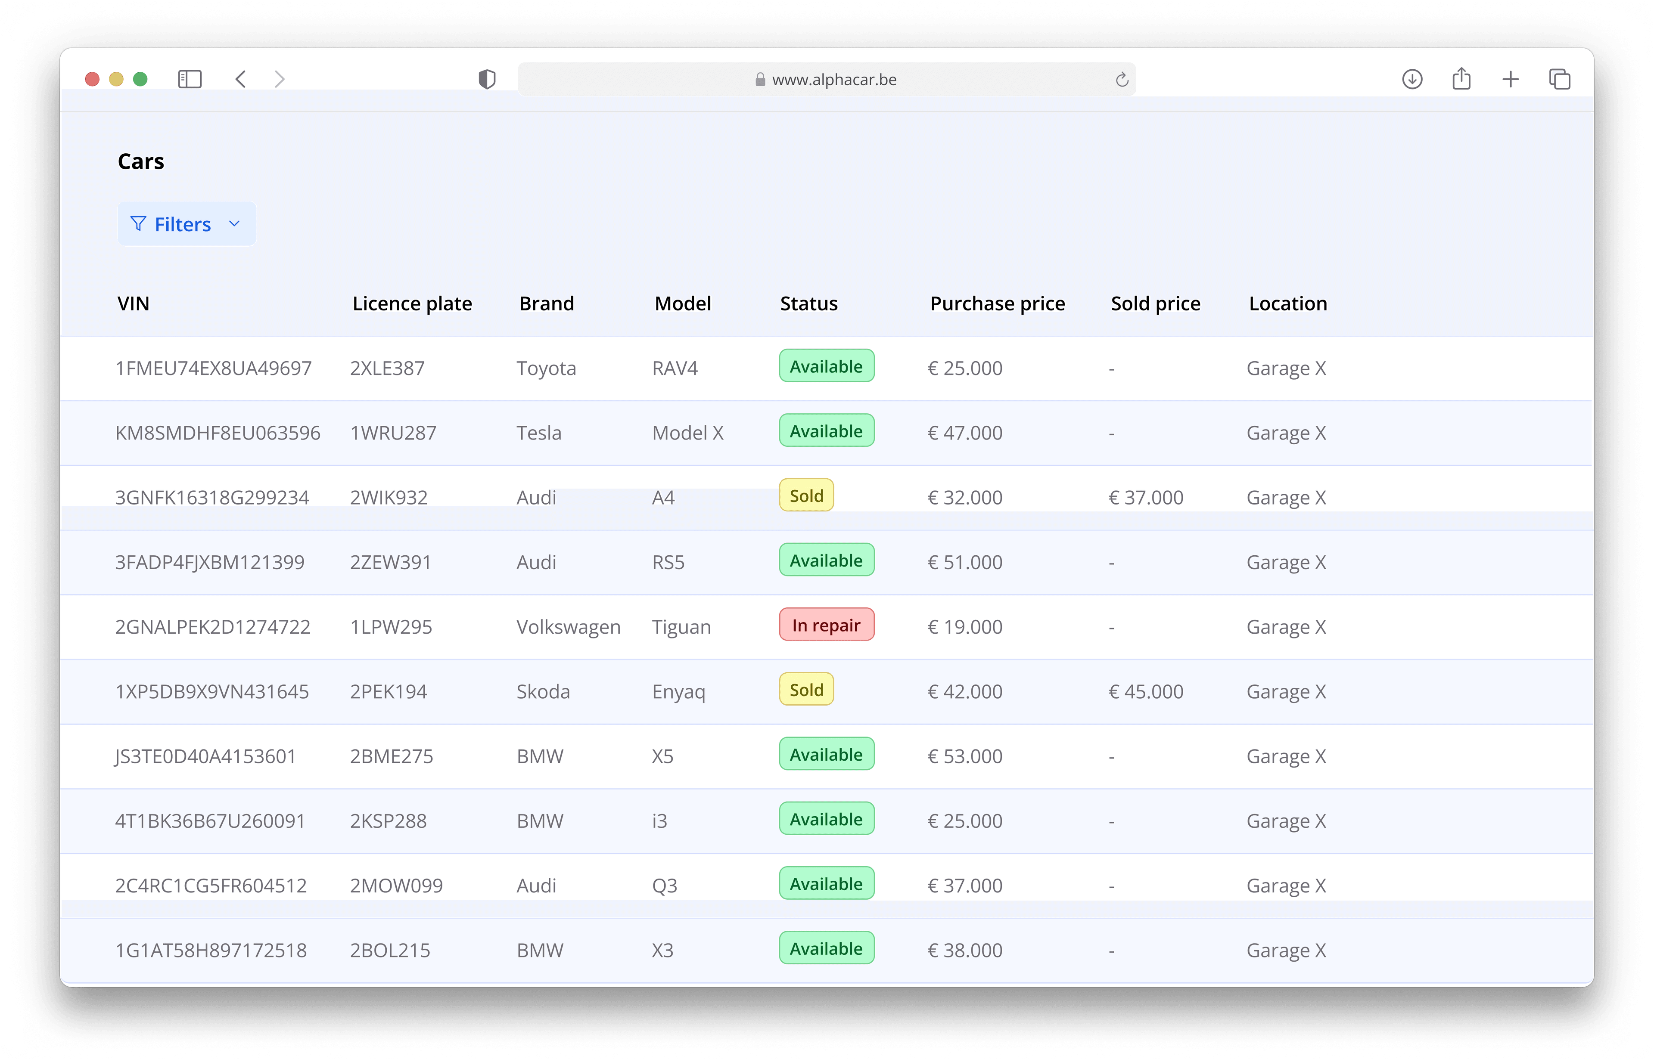Select VIN 3GNFK16318G299234
This screenshot has height=1059, width=1654.
pos(212,497)
